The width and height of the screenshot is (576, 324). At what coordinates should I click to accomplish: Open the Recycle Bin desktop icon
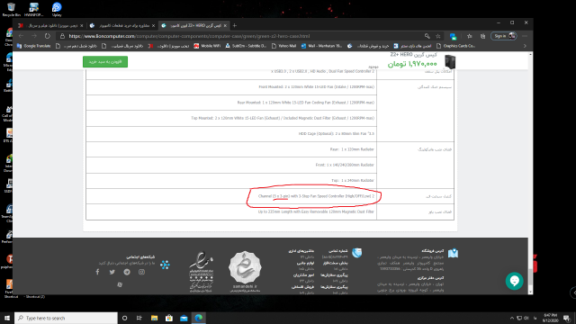tap(11, 10)
